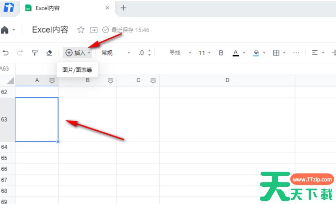Click the fill handle of cell A63

point(58,142)
